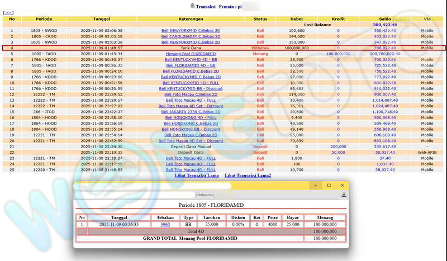Open Beli CAROLINADAY C.Bebas 2D entry
This screenshot has width=447, height=261.
point(191,36)
